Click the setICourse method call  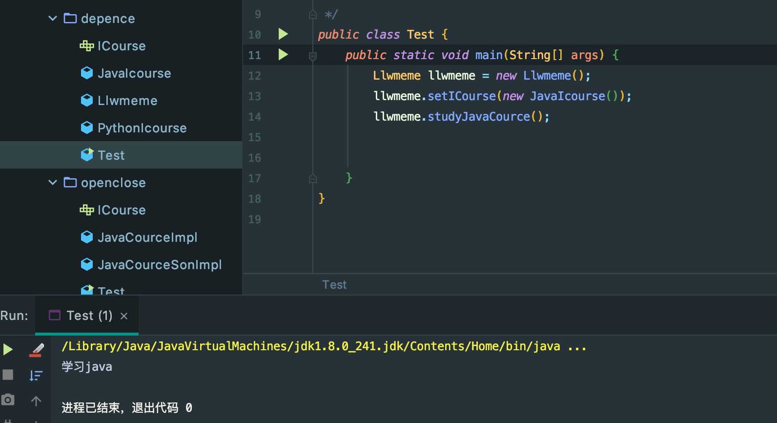(x=462, y=96)
